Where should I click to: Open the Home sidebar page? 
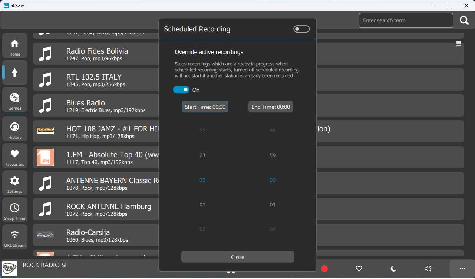[15, 46]
